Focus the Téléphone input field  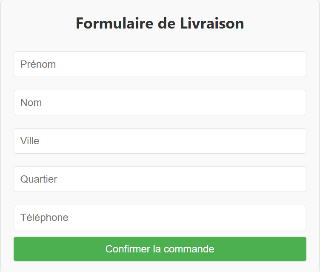click(160, 218)
